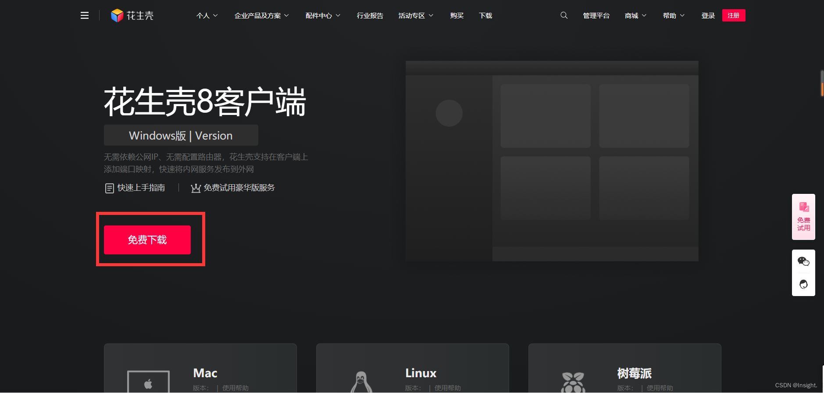824x393 pixels.
Task: Click 使用帮助 link under Mac
Action: (x=235, y=388)
